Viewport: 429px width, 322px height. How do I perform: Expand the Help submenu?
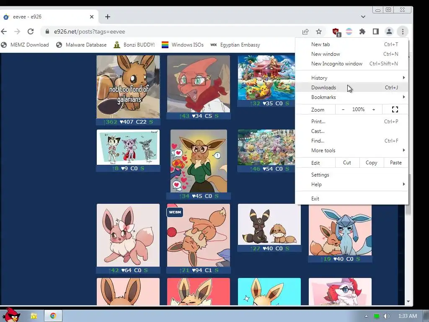pyautogui.click(x=351, y=184)
